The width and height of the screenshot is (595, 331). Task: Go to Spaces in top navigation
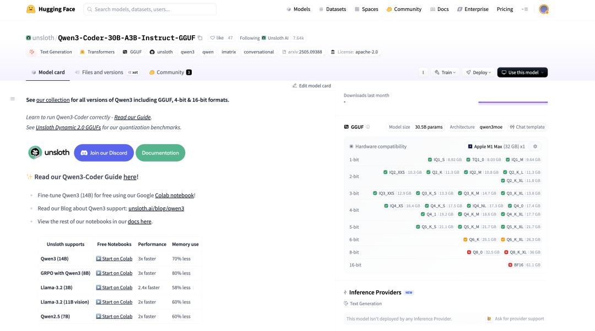click(x=366, y=9)
